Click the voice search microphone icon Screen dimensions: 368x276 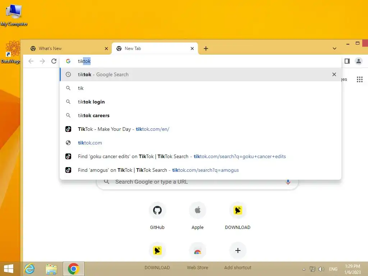288,182
